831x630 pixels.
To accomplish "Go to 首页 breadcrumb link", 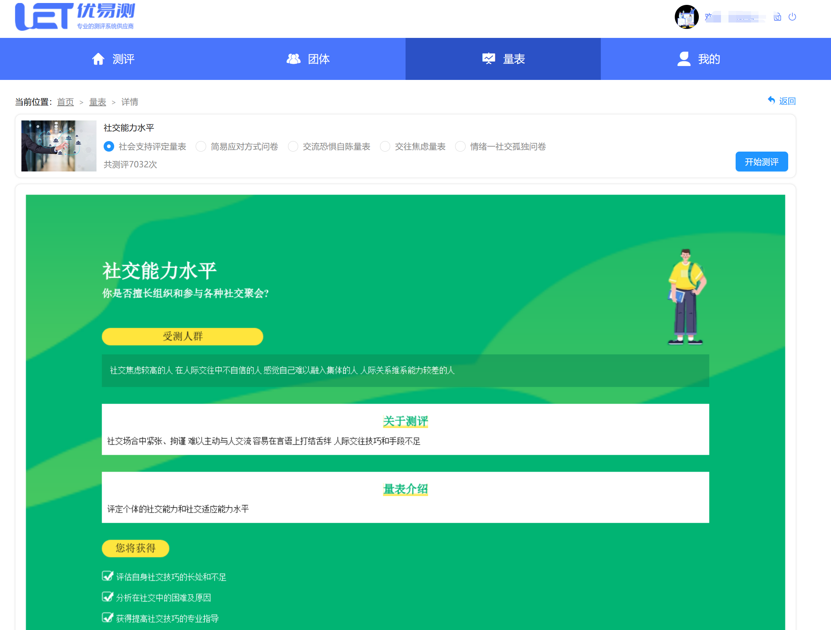I will click(x=65, y=102).
